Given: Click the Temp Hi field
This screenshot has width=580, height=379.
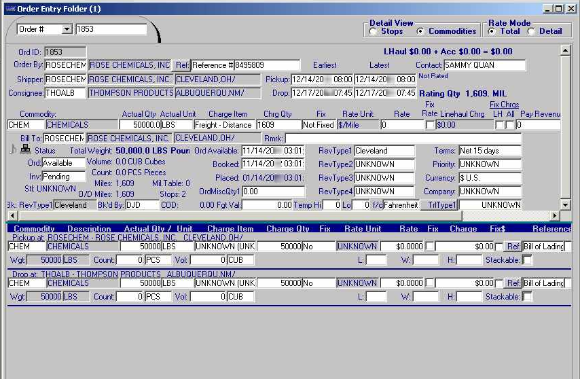Looking at the screenshot, I should click(x=331, y=205).
